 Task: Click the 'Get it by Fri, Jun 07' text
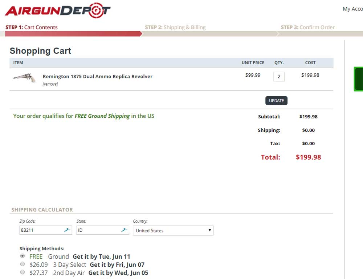(117, 264)
